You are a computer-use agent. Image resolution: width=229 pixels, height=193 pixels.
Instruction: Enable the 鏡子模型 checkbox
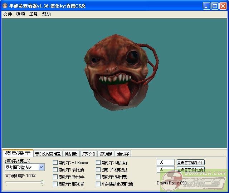[98, 170]
